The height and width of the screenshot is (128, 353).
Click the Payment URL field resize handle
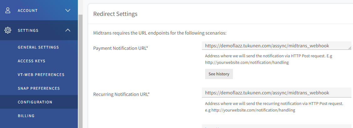350,48
